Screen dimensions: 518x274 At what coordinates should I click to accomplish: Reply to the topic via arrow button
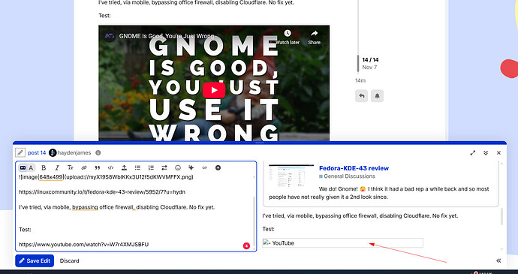361,96
